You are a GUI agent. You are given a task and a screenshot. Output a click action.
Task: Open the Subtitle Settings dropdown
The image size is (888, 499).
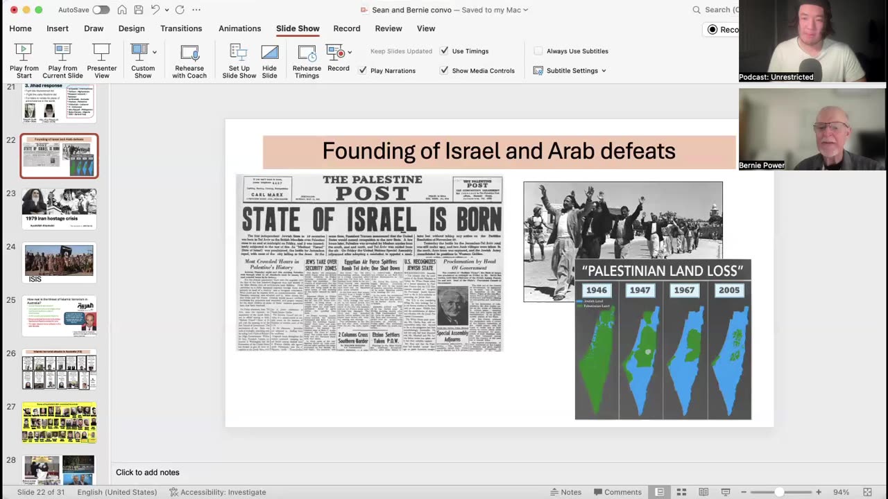click(x=570, y=70)
